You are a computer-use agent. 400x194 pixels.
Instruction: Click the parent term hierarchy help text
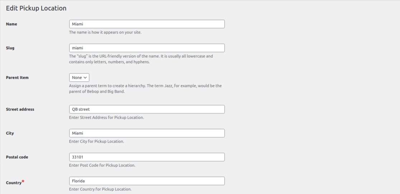(x=145, y=88)
